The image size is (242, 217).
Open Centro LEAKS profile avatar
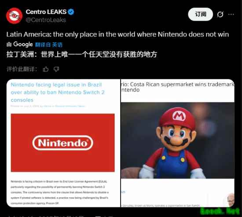[x=14, y=16]
